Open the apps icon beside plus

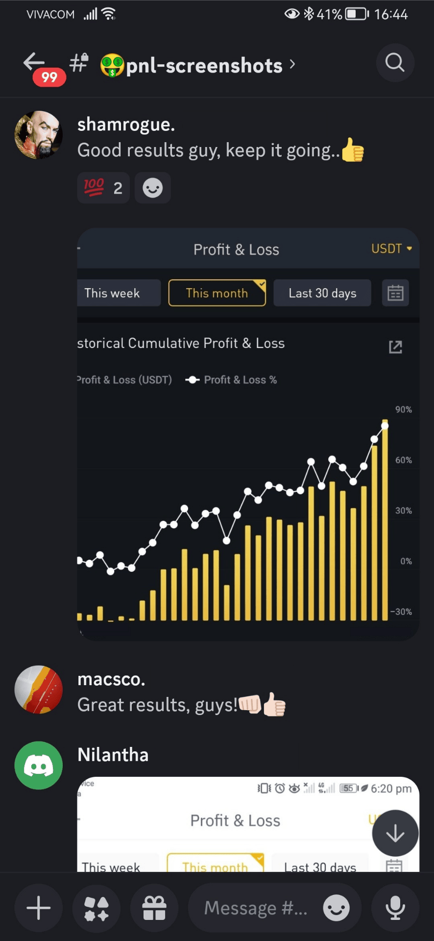96,908
